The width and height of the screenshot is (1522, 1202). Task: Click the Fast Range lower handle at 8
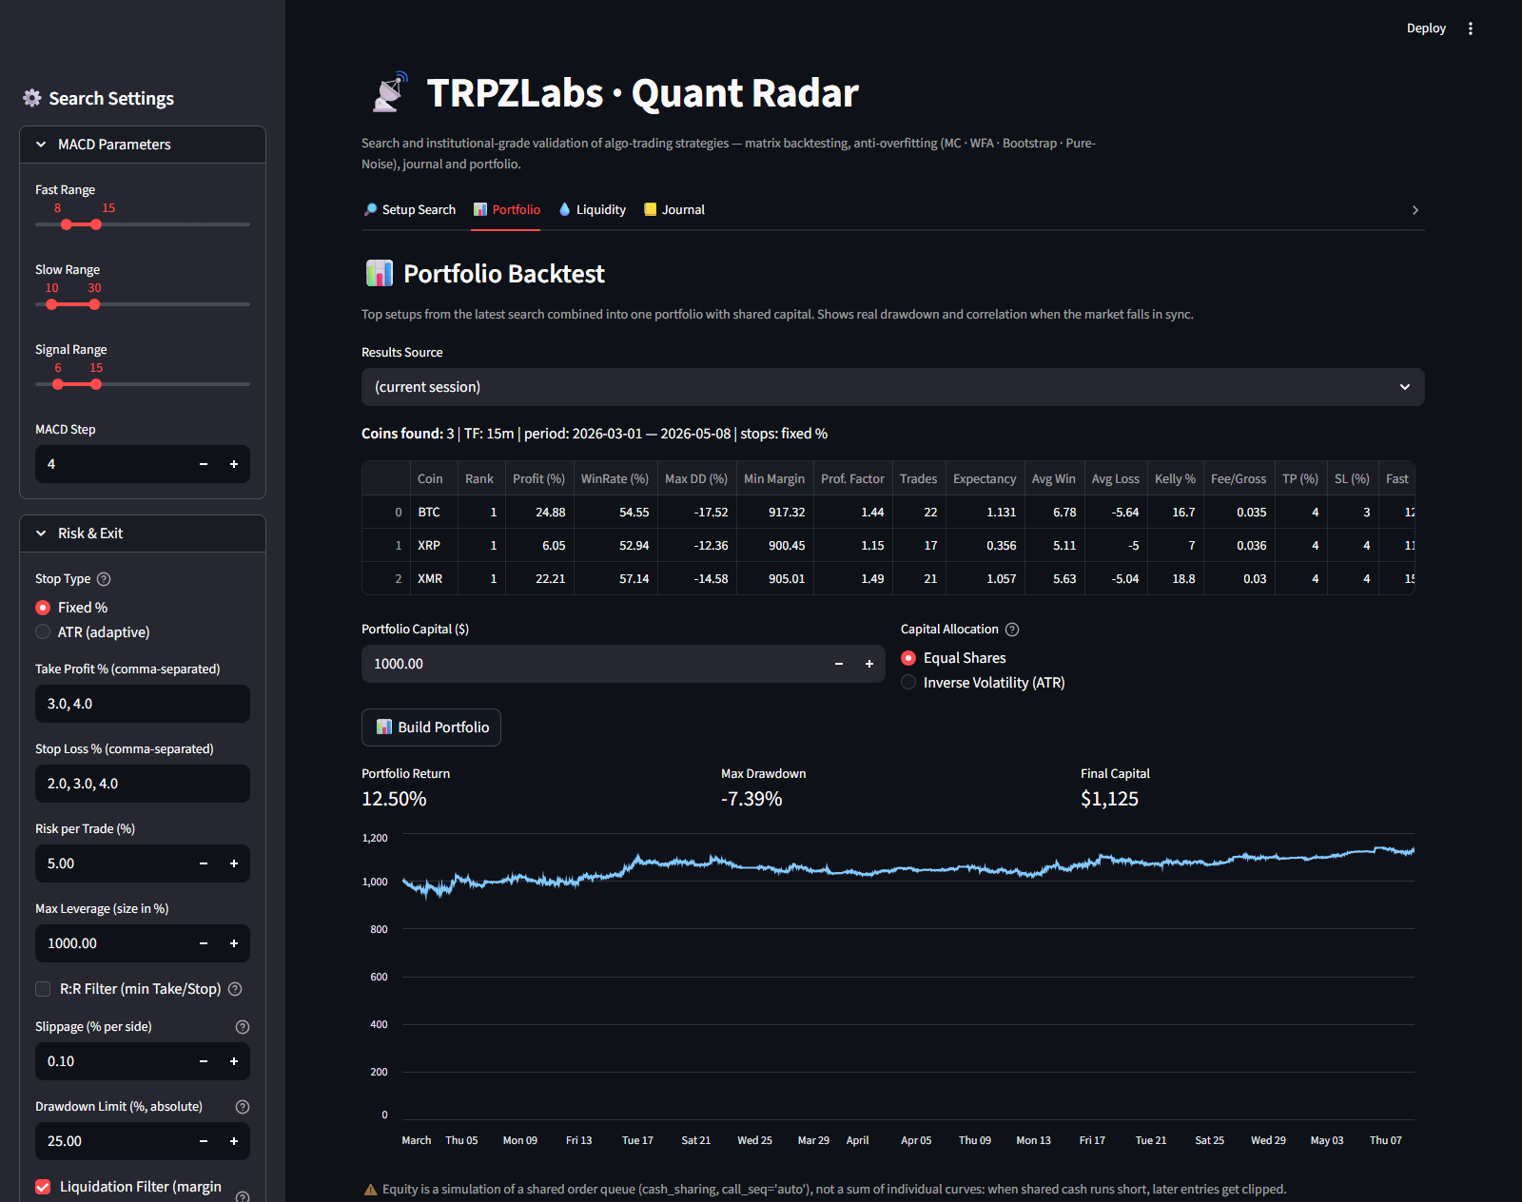click(67, 224)
